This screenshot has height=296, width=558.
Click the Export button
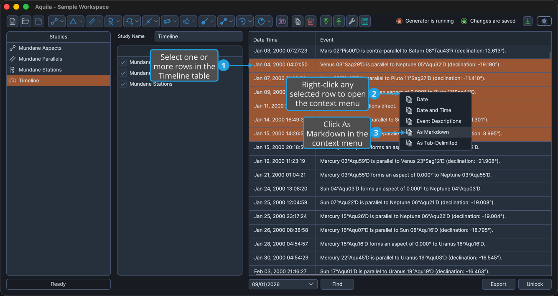[498, 284]
